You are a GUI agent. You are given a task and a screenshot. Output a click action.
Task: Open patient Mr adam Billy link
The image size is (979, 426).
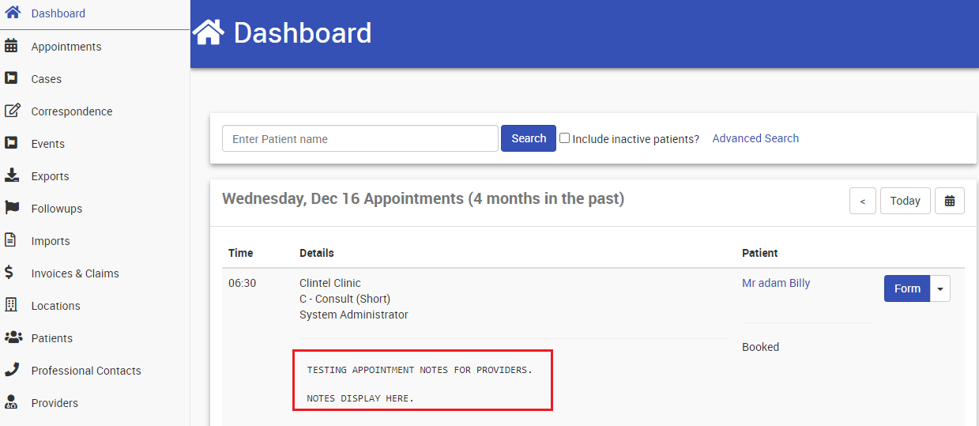[x=776, y=283]
